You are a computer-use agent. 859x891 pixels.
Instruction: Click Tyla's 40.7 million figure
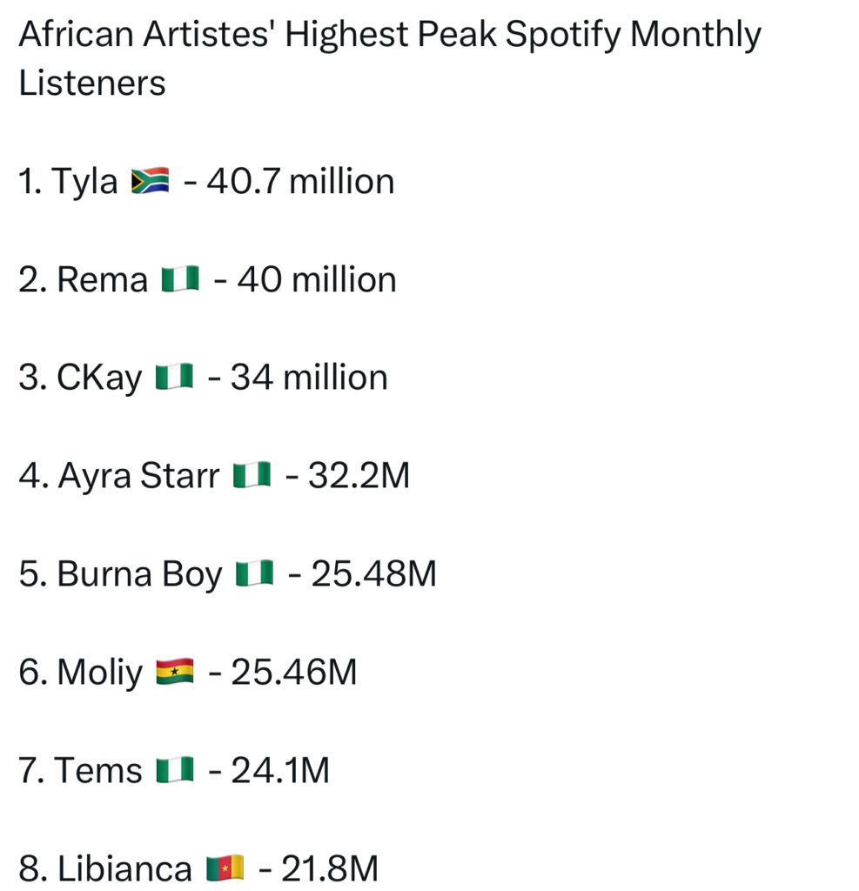point(300,182)
